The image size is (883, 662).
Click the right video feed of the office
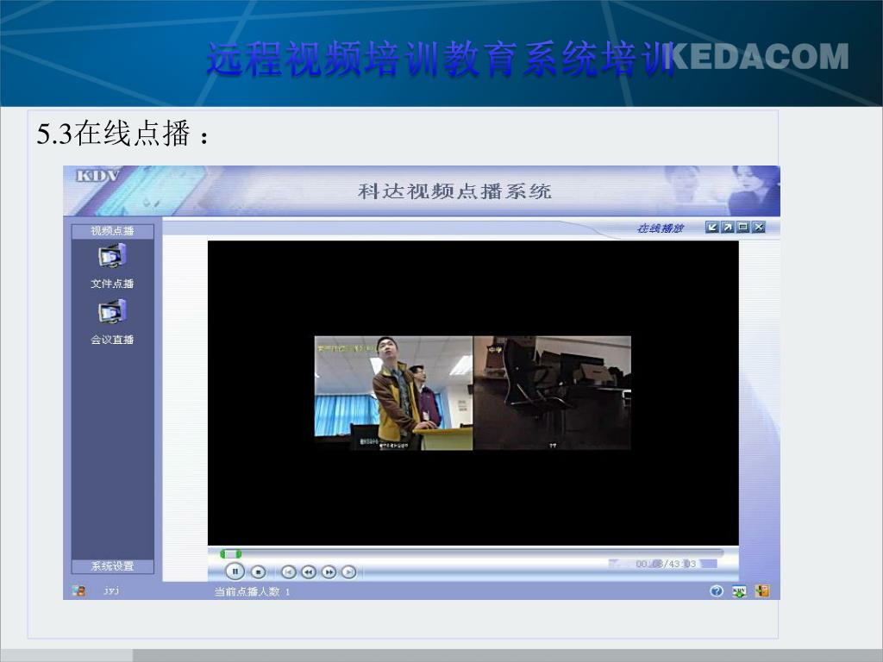(553, 393)
